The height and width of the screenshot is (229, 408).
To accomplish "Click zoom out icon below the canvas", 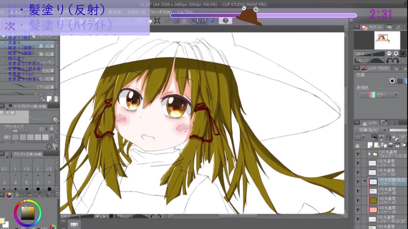I will click(x=98, y=216).
